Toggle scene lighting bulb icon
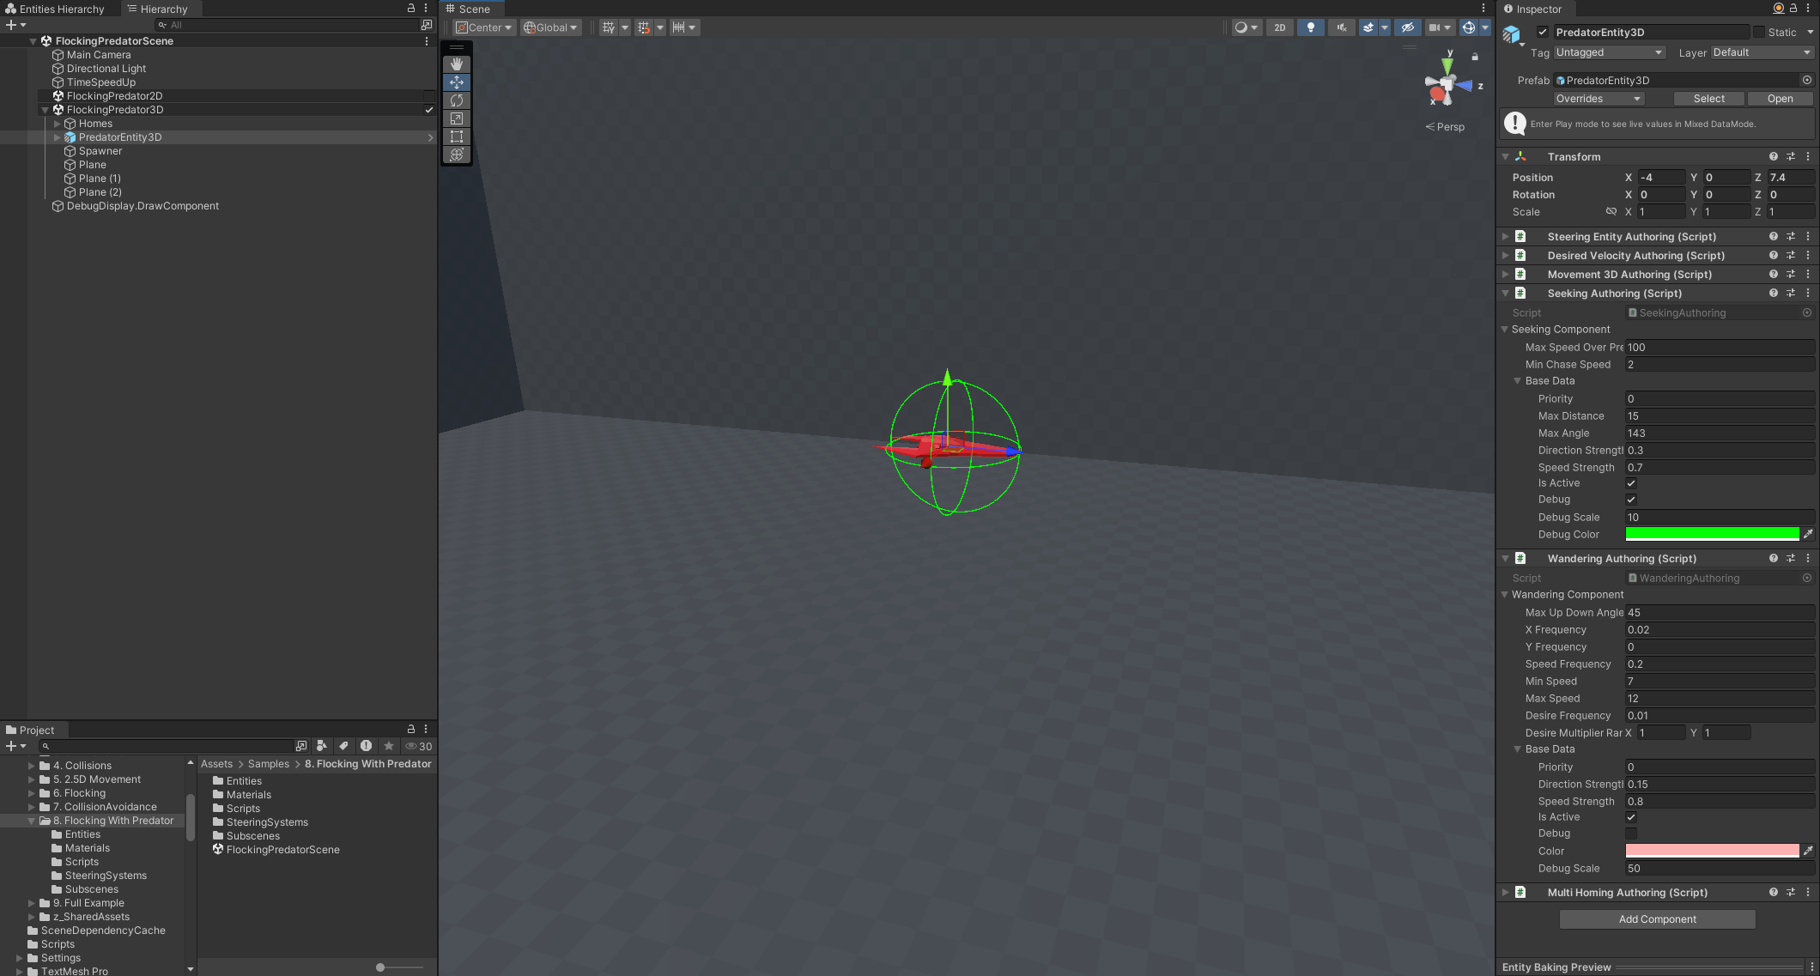The width and height of the screenshot is (1820, 976). 1310,27
